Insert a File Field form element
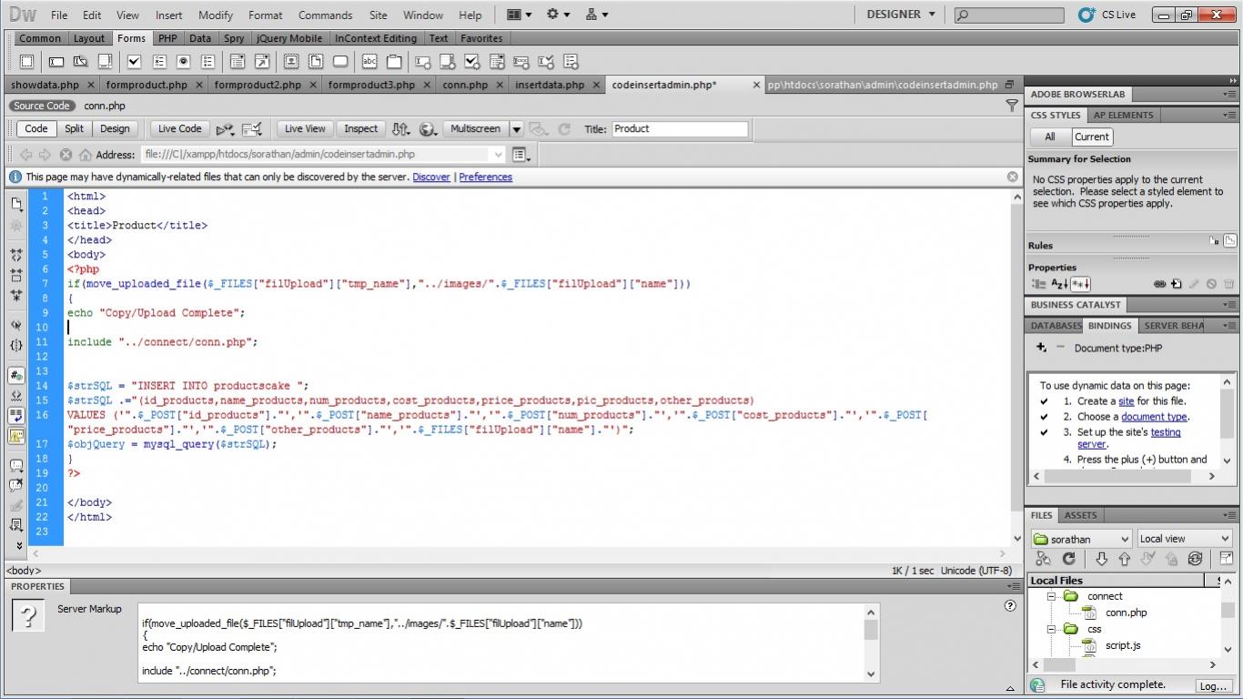The height and width of the screenshot is (699, 1243). pyautogui.click(x=316, y=62)
